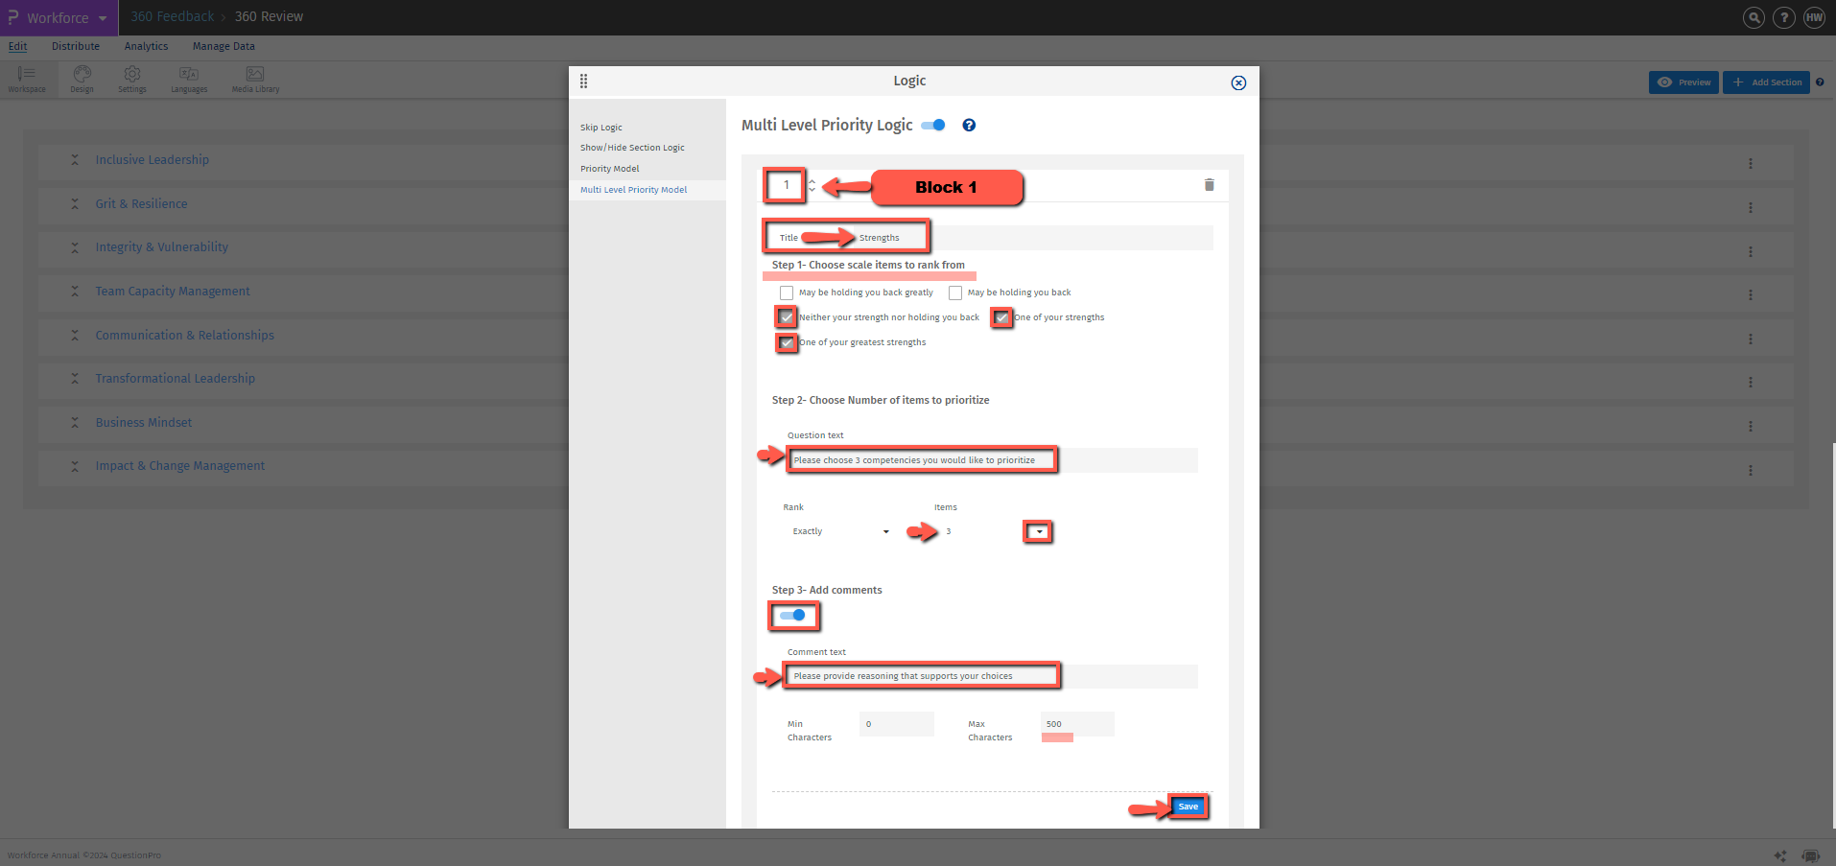Collapse the Grit & Resilience section
Viewport: 1836px width, 866px height.
(75, 203)
